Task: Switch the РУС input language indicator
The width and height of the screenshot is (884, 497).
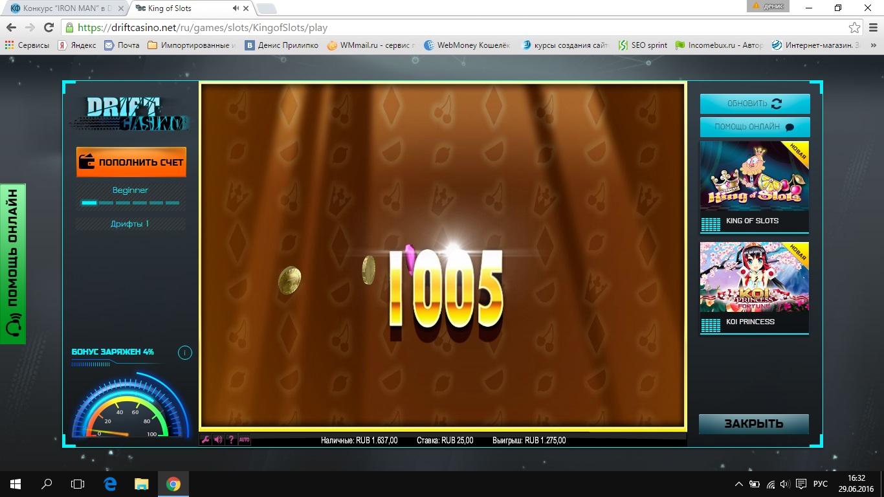Action: (821, 484)
